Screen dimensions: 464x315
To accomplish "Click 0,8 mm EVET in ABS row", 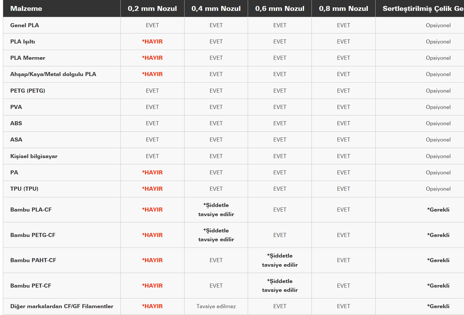I will click(344, 123).
